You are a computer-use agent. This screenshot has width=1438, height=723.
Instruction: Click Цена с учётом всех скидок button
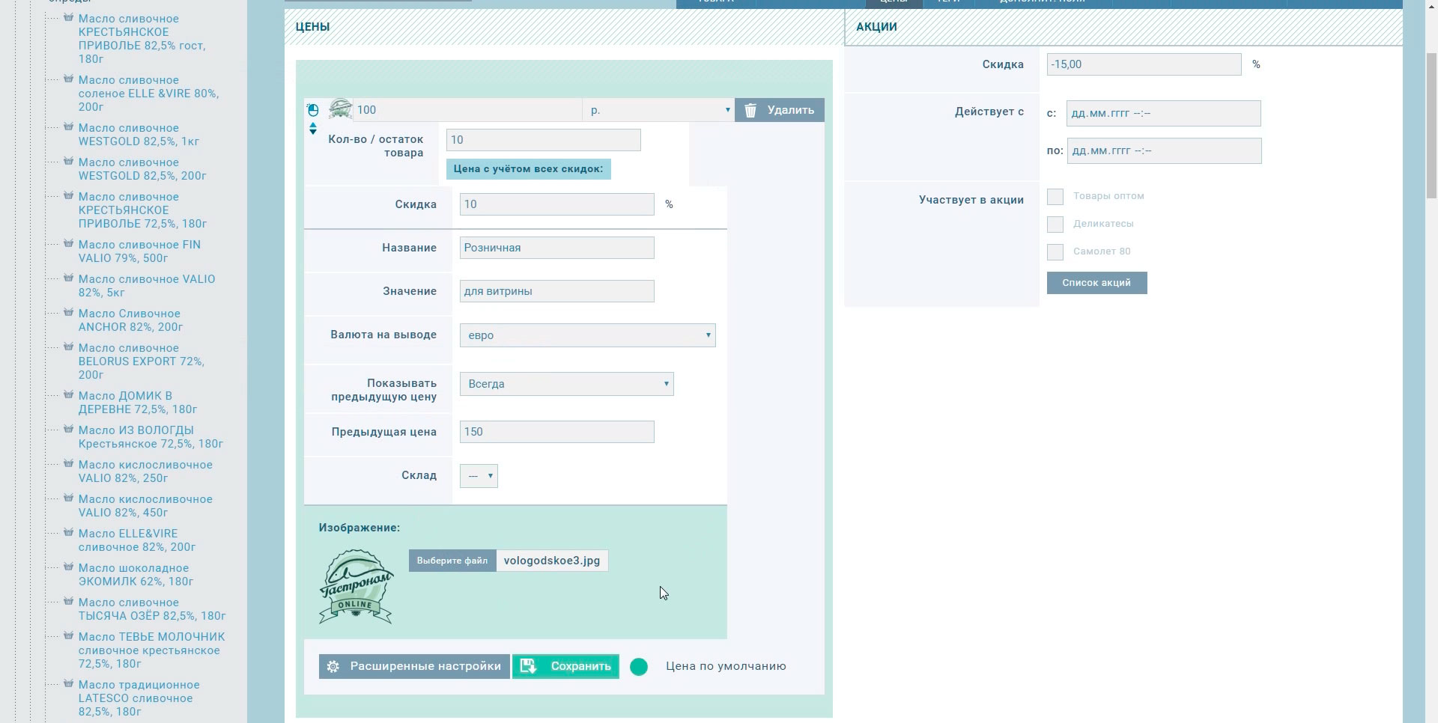[529, 169]
